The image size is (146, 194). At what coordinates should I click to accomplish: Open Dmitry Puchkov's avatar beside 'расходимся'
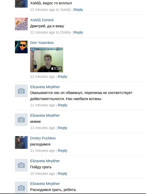point(21,142)
